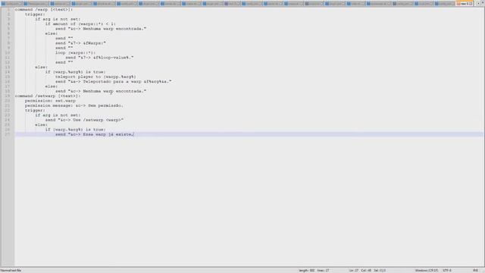Screen dimensions: 485x273
Task: Click the line 'loop {warps::*}:'
Action: coord(76,52)
